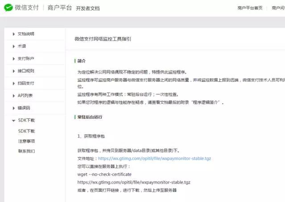The width and height of the screenshot is (285, 202).
Task: Click the 简介 section heading
Action: (81, 61)
